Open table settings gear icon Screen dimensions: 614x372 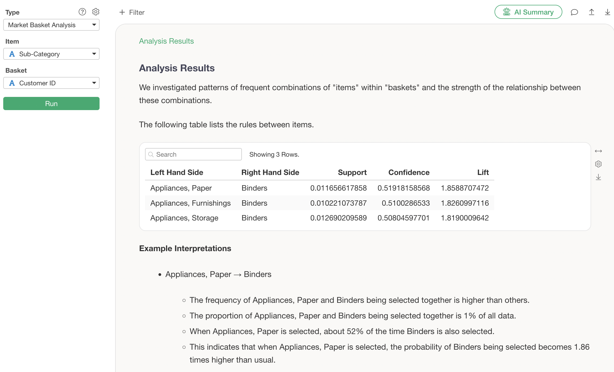(598, 164)
